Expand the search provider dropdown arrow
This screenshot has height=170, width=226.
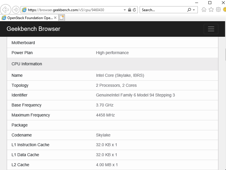point(194,10)
